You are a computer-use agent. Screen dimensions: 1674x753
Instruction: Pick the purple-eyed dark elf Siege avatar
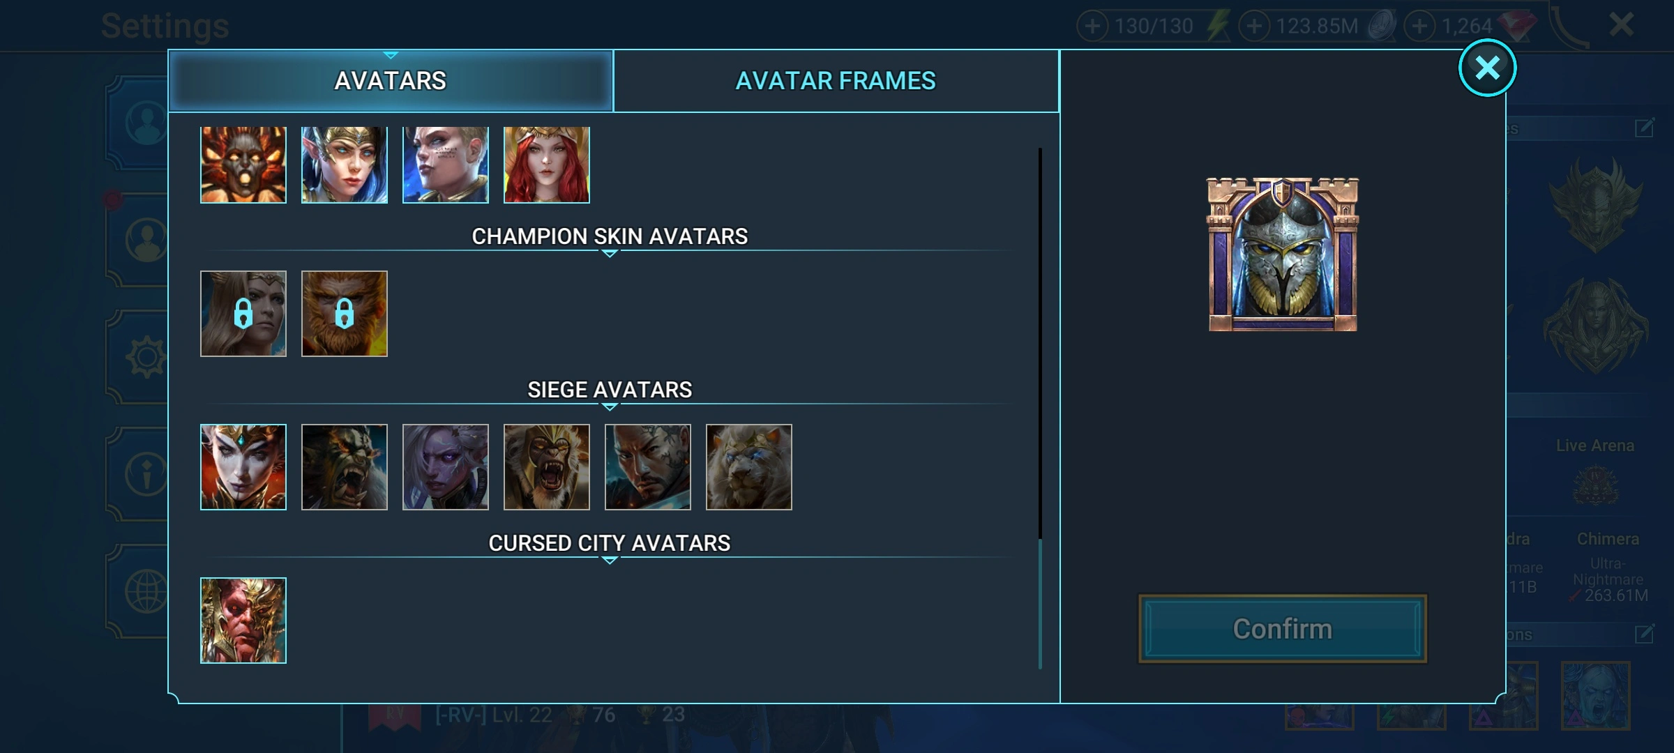click(446, 467)
